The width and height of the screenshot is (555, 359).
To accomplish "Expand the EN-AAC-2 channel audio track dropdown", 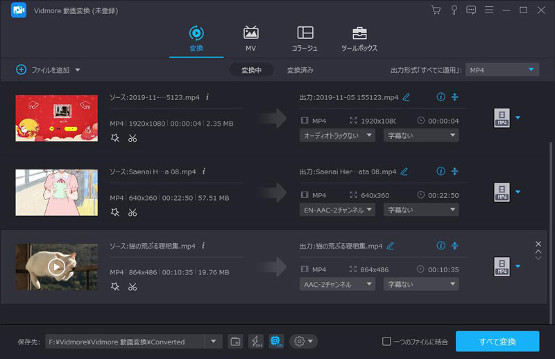I will pyautogui.click(x=337, y=210).
